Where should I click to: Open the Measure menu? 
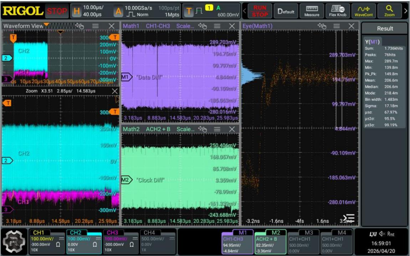click(x=312, y=11)
